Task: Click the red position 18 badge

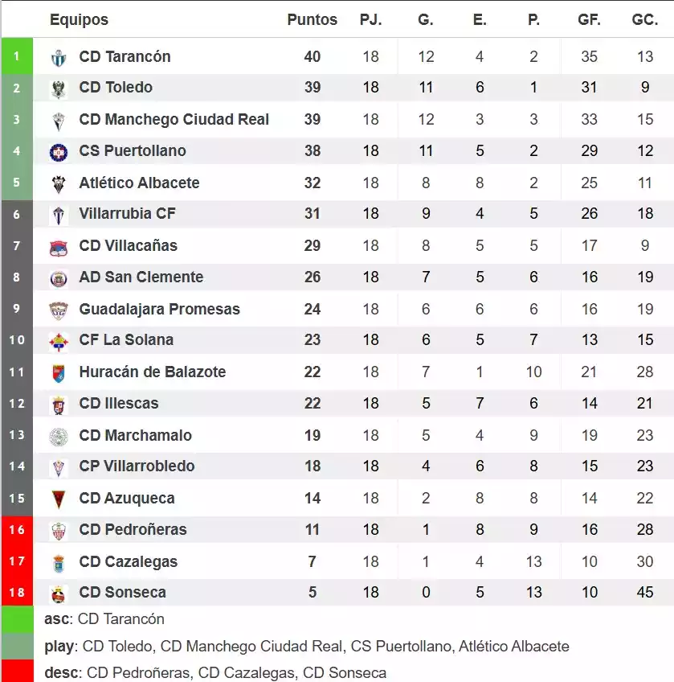Action: (x=17, y=594)
